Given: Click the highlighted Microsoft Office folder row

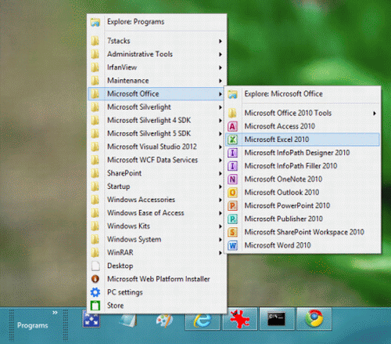Looking at the screenshot, I should point(156,94).
